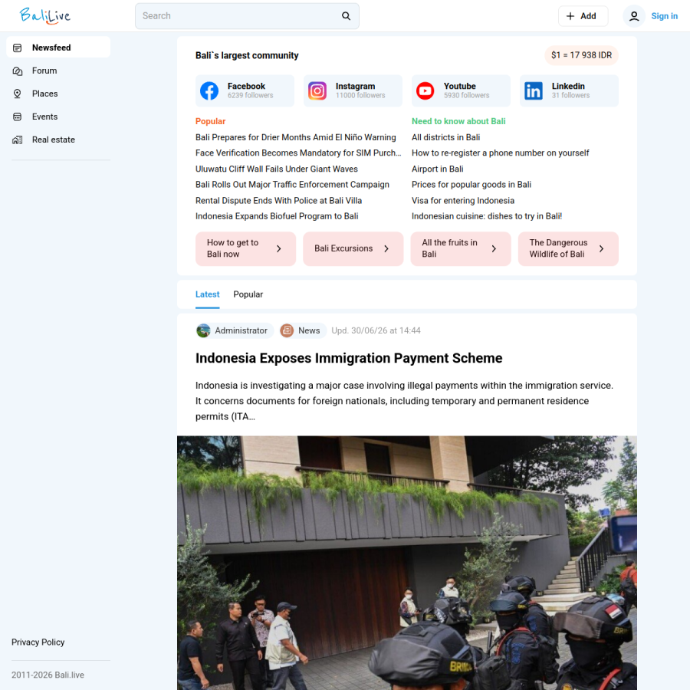Open Indonesia Exposes Immigration Payment Scheme headline
The height and width of the screenshot is (690, 690).
click(349, 358)
